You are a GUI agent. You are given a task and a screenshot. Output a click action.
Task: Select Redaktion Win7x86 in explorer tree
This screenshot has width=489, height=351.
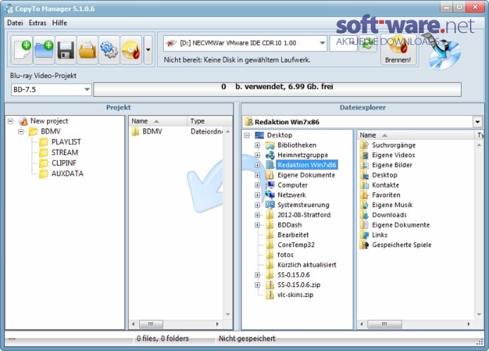[x=307, y=165]
